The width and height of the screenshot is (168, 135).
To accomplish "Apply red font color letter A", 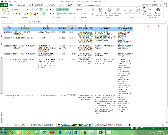I will [x=35, y=13].
